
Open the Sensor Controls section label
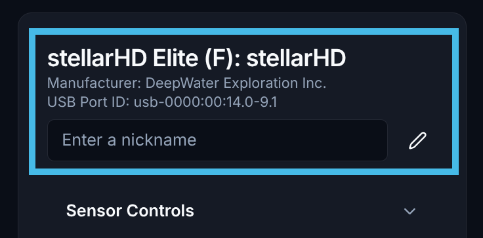coord(130,211)
